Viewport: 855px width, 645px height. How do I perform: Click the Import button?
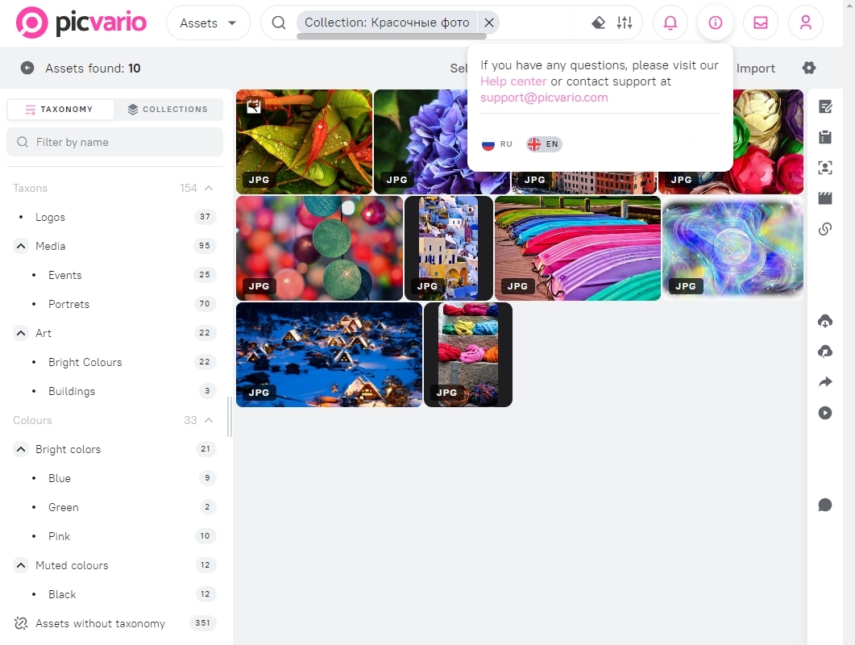755,69
